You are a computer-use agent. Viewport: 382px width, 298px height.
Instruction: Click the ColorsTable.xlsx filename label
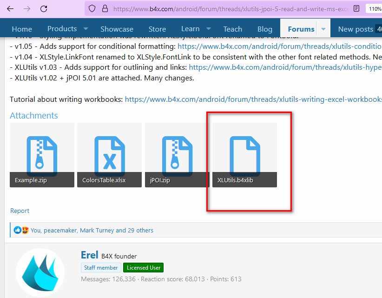pos(104,180)
